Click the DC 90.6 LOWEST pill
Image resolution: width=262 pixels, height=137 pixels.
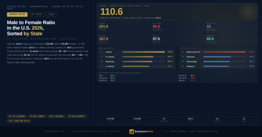click(x=37, y=116)
